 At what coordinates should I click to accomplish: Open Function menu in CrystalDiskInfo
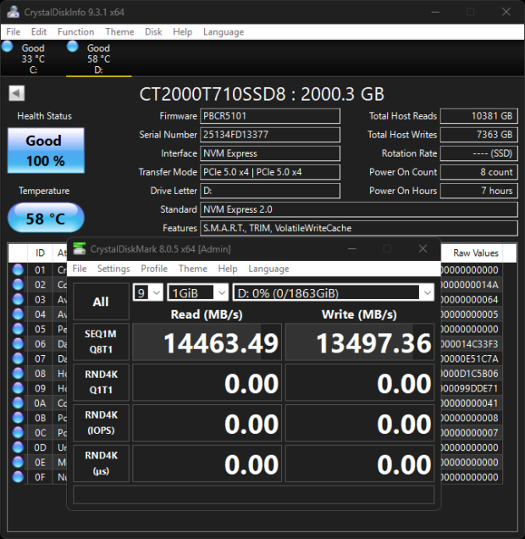[x=76, y=32]
